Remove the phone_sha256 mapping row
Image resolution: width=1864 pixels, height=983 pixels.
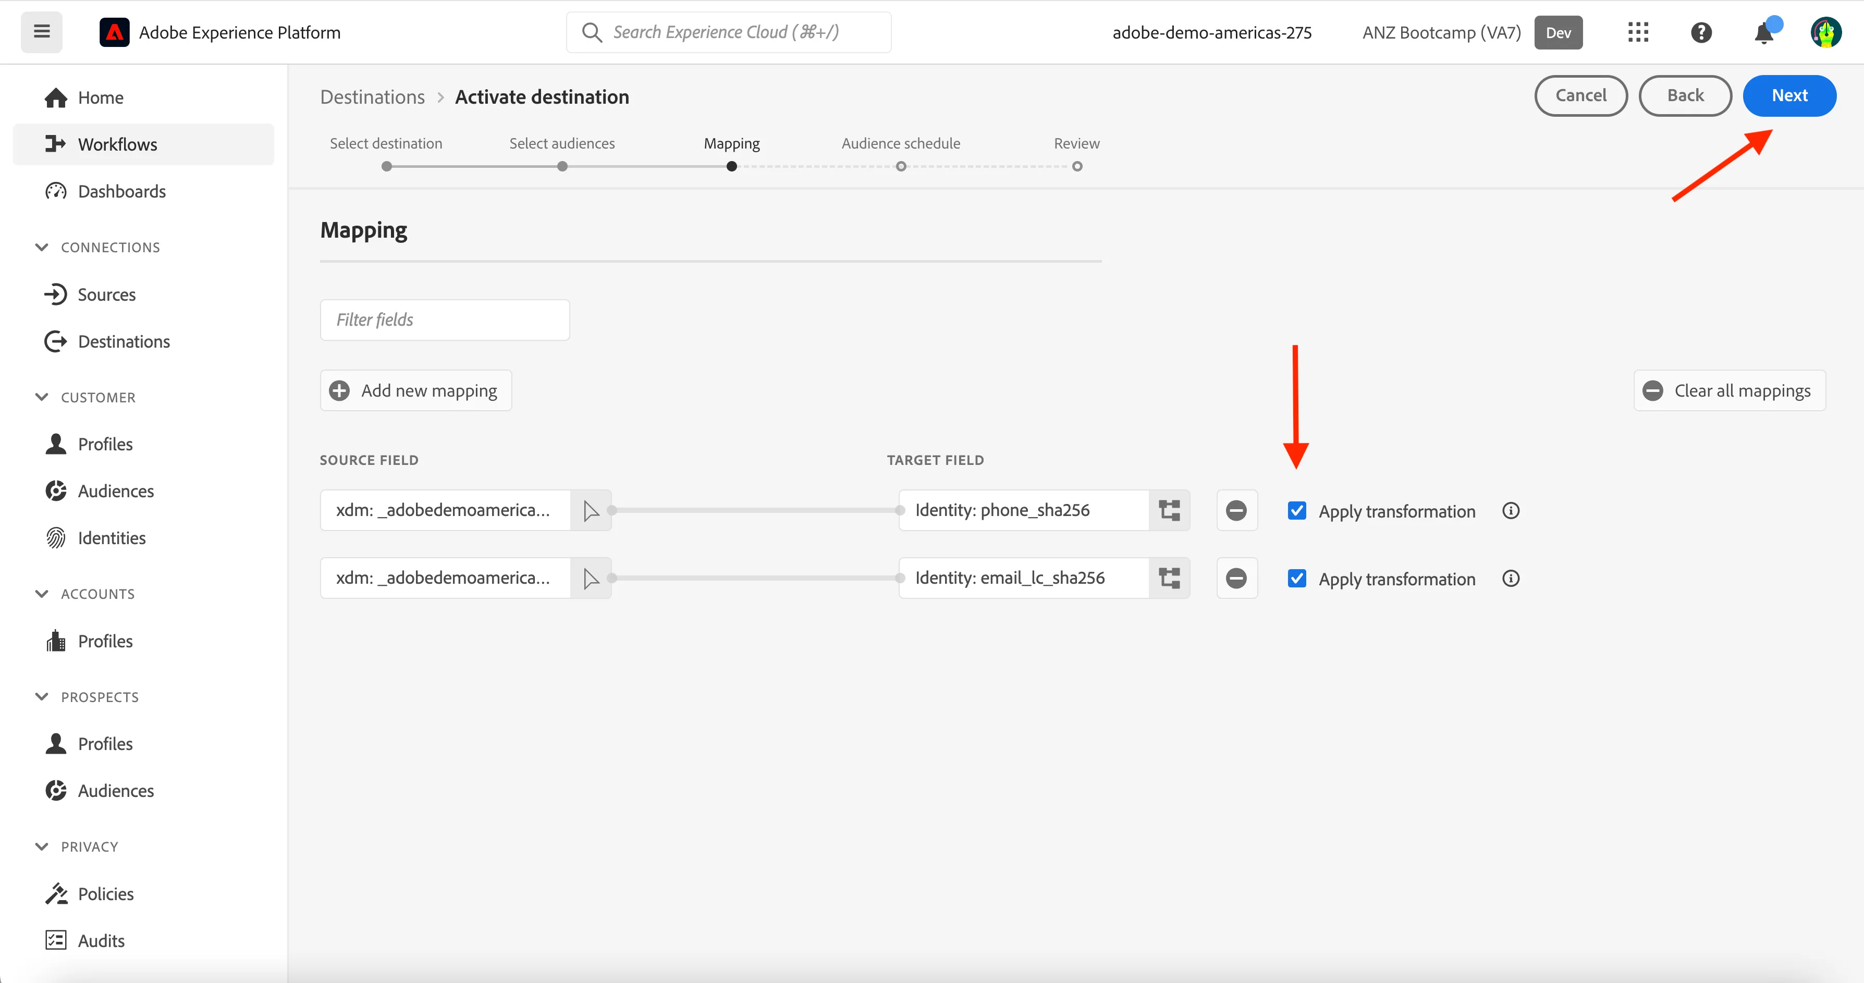[x=1236, y=511]
